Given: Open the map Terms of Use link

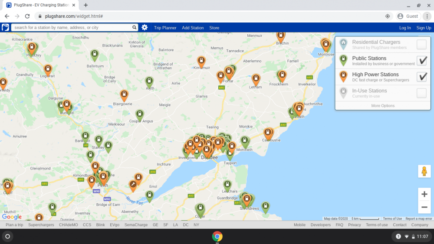Looking at the screenshot, I should (392, 218).
